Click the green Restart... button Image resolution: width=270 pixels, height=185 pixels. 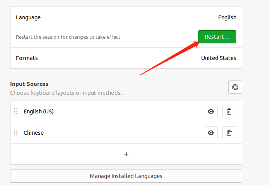217,37
